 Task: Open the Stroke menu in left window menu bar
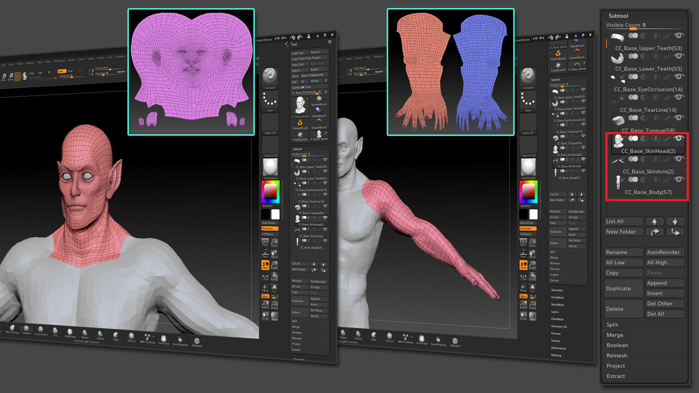[90, 58]
